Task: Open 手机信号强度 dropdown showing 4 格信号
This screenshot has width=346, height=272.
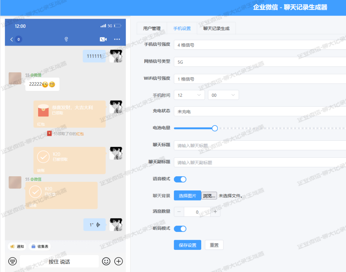Action: [260, 45]
